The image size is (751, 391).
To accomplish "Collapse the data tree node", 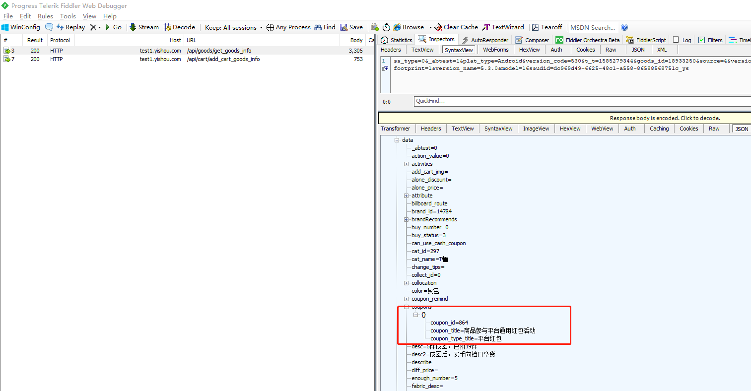I will pos(397,140).
